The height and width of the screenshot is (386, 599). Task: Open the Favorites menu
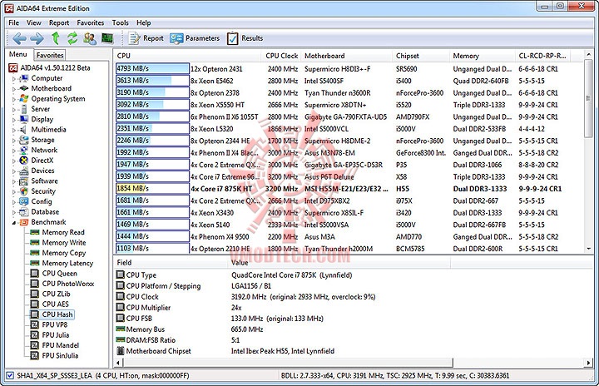point(90,23)
